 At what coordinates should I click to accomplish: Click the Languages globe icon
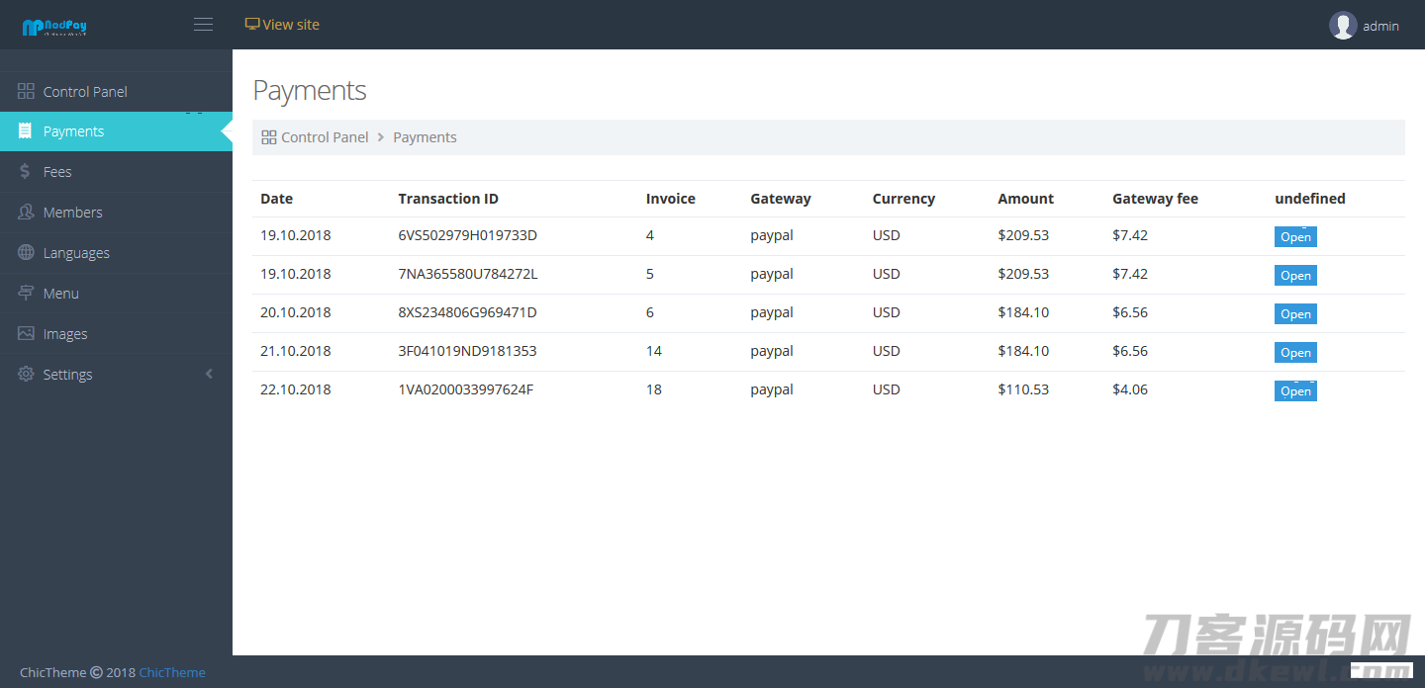(x=26, y=253)
